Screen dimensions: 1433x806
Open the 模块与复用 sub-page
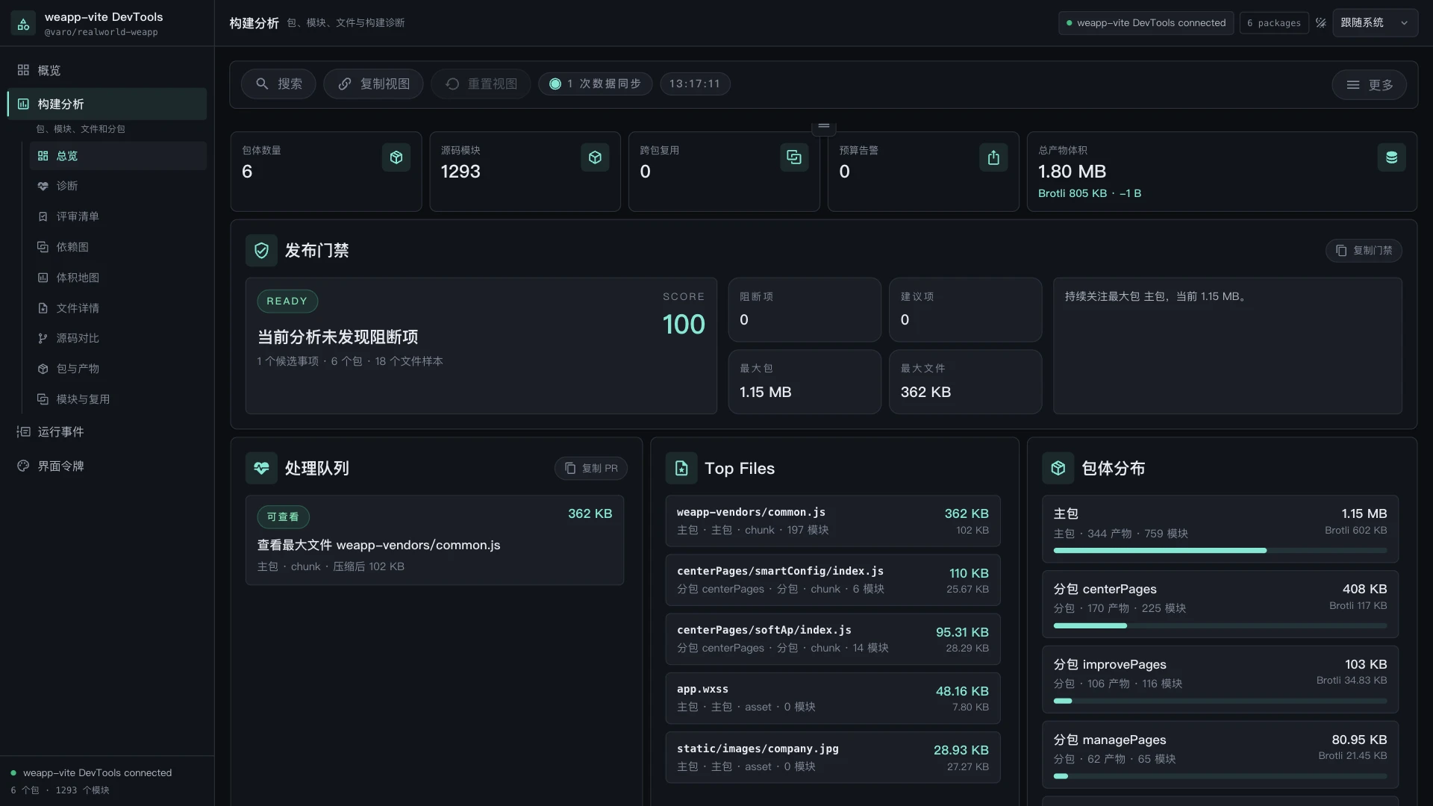(118, 399)
